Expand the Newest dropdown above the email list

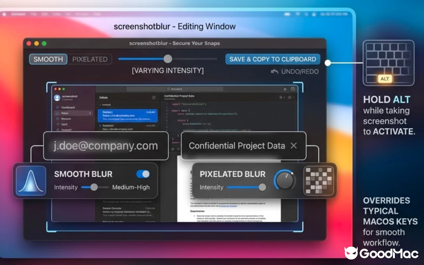click(105, 105)
